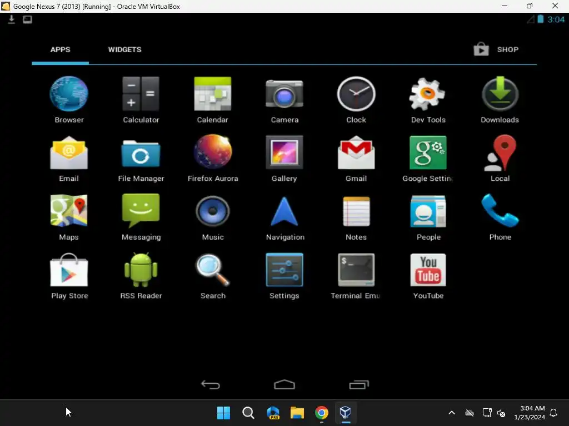Open the Calendar app
Image resolution: width=569 pixels, height=426 pixels.
coord(213,100)
